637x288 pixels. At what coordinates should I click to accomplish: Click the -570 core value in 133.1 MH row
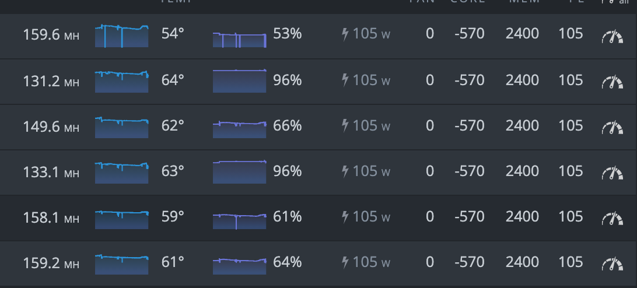[469, 171]
